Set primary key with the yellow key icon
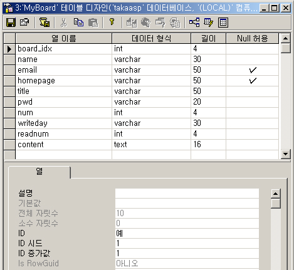Viewport: 294px width, 270px height. tap(112, 22)
